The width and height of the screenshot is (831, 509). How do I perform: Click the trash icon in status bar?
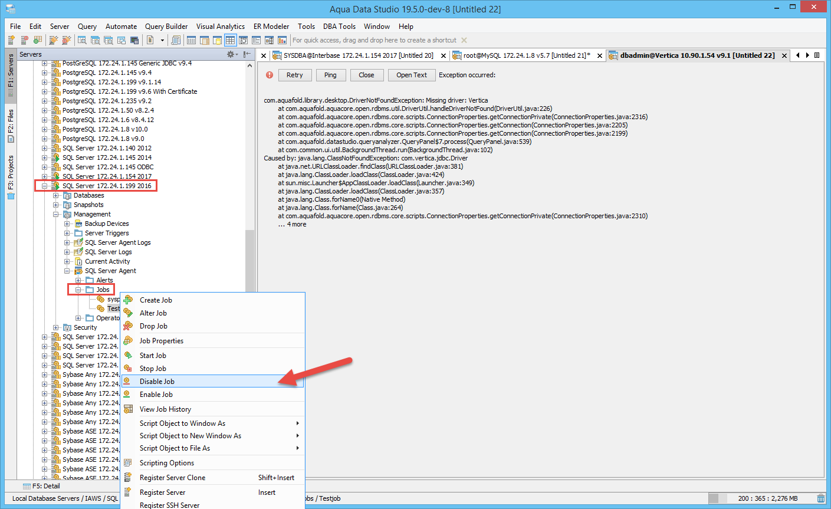coord(821,498)
